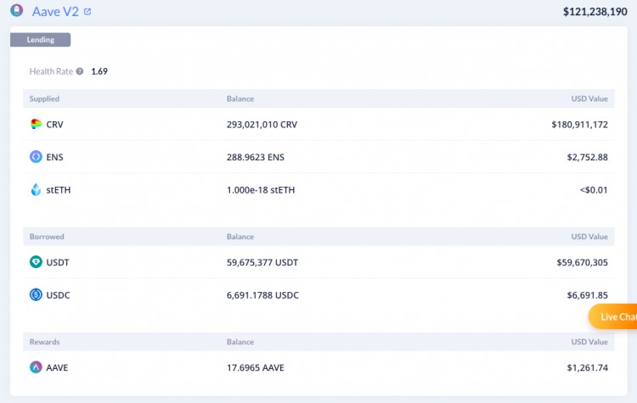Click the Supplied column header

[44, 98]
